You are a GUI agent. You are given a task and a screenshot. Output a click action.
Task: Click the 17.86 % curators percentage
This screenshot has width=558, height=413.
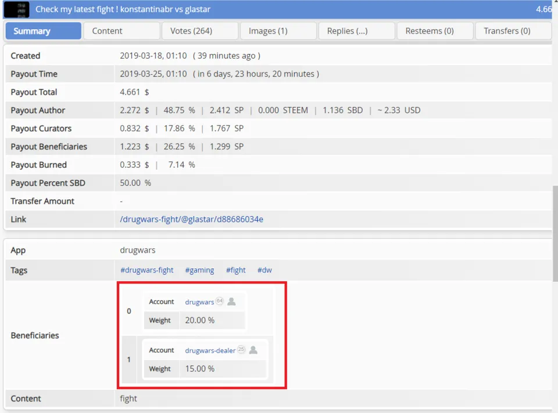coord(180,128)
